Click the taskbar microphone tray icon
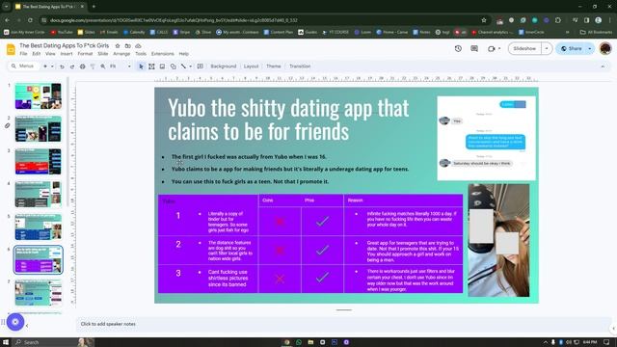Viewport: 617px width, 347px height. click(553, 342)
